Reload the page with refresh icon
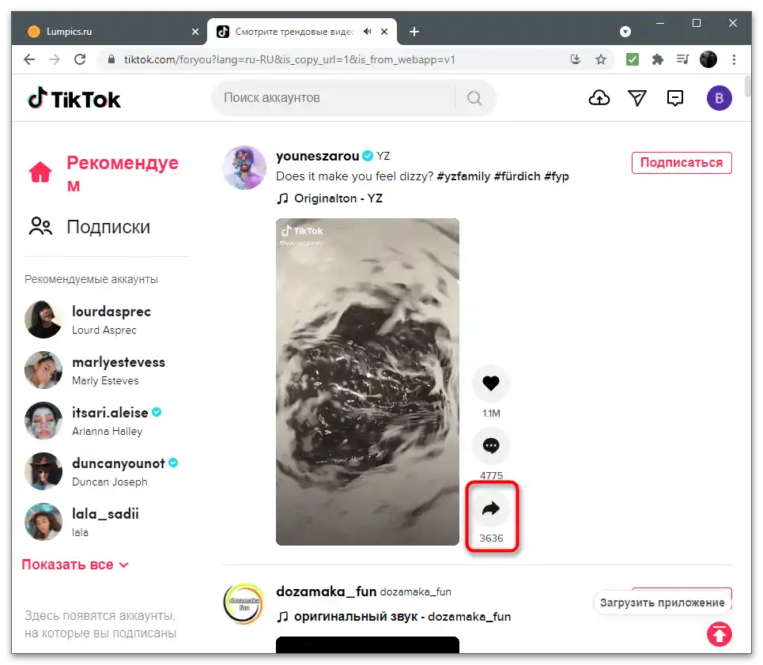This screenshot has width=763, height=665. click(80, 59)
